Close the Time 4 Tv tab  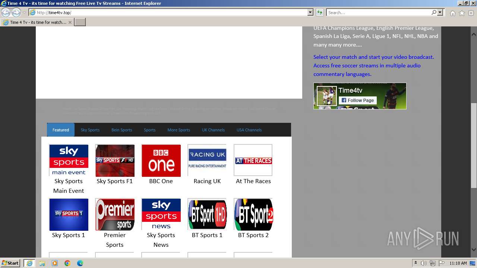click(x=70, y=22)
